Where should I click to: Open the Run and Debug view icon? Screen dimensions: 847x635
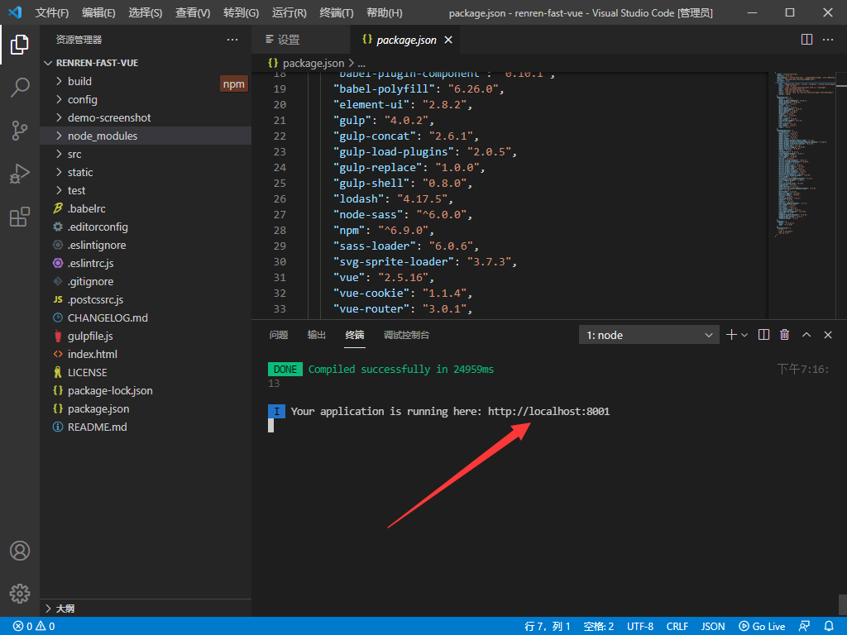tap(20, 174)
